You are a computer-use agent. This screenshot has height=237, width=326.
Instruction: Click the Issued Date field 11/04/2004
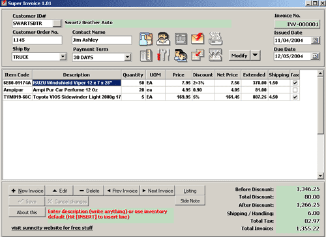tap(292, 40)
